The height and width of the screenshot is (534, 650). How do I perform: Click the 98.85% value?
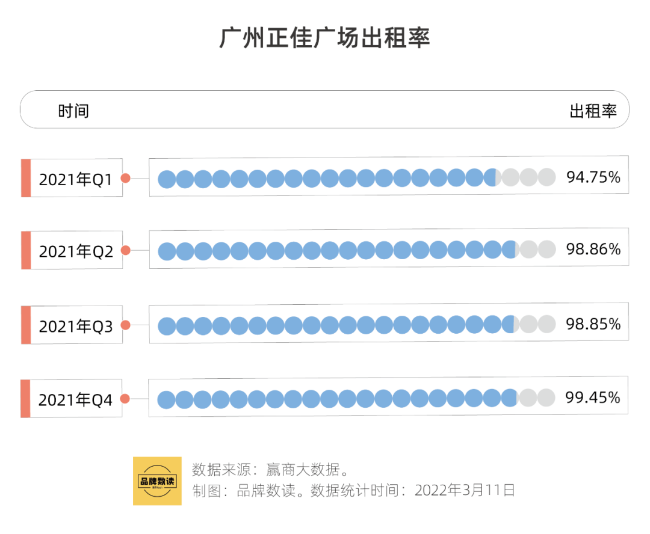point(593,324)
